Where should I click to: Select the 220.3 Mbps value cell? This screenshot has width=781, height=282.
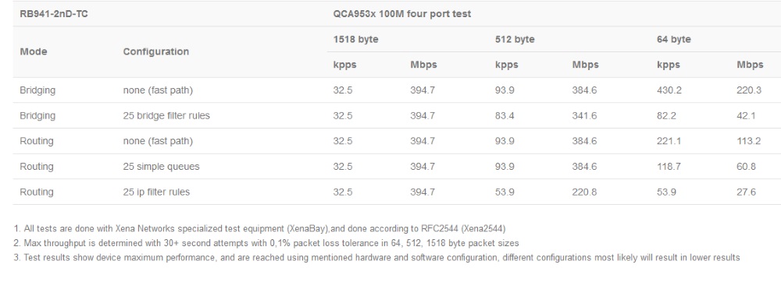point(749,90)
